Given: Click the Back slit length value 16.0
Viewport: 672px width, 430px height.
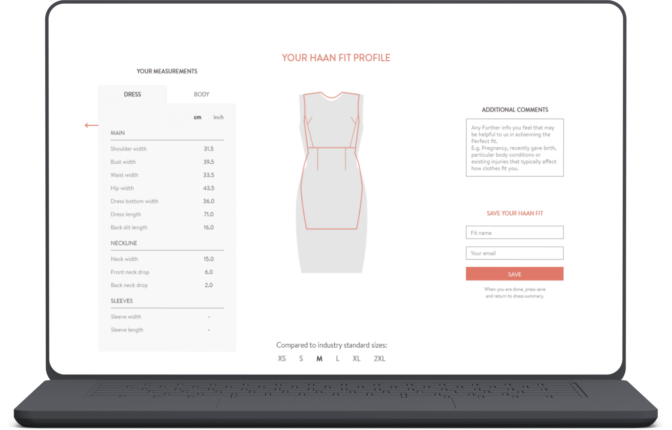Looking at the screenshot, I should pos(209,228).
